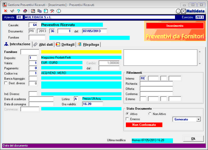
Task: Click the Ok button
Action: 193,138
